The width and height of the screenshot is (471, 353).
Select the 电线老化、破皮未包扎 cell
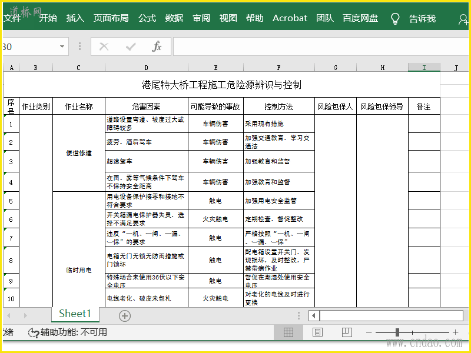click(x=147, y=298)
